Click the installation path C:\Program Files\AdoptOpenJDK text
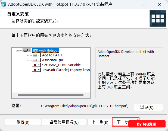 [84, 106]
